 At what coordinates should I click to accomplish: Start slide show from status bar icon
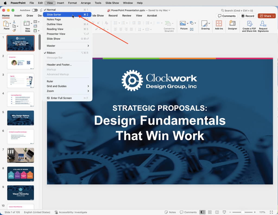pyautogui.click(x=224, y=212)
